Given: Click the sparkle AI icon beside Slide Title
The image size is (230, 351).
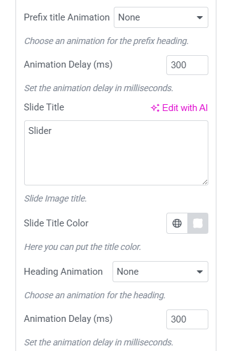Looking at the screenshot, I should [155, 108].
